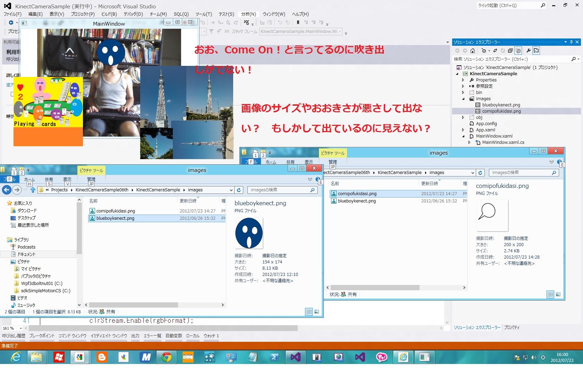Click the blue Back arrow in file explorer
Image resolution: width=583 pixels, height=373 pixels.
click(7, 190)
